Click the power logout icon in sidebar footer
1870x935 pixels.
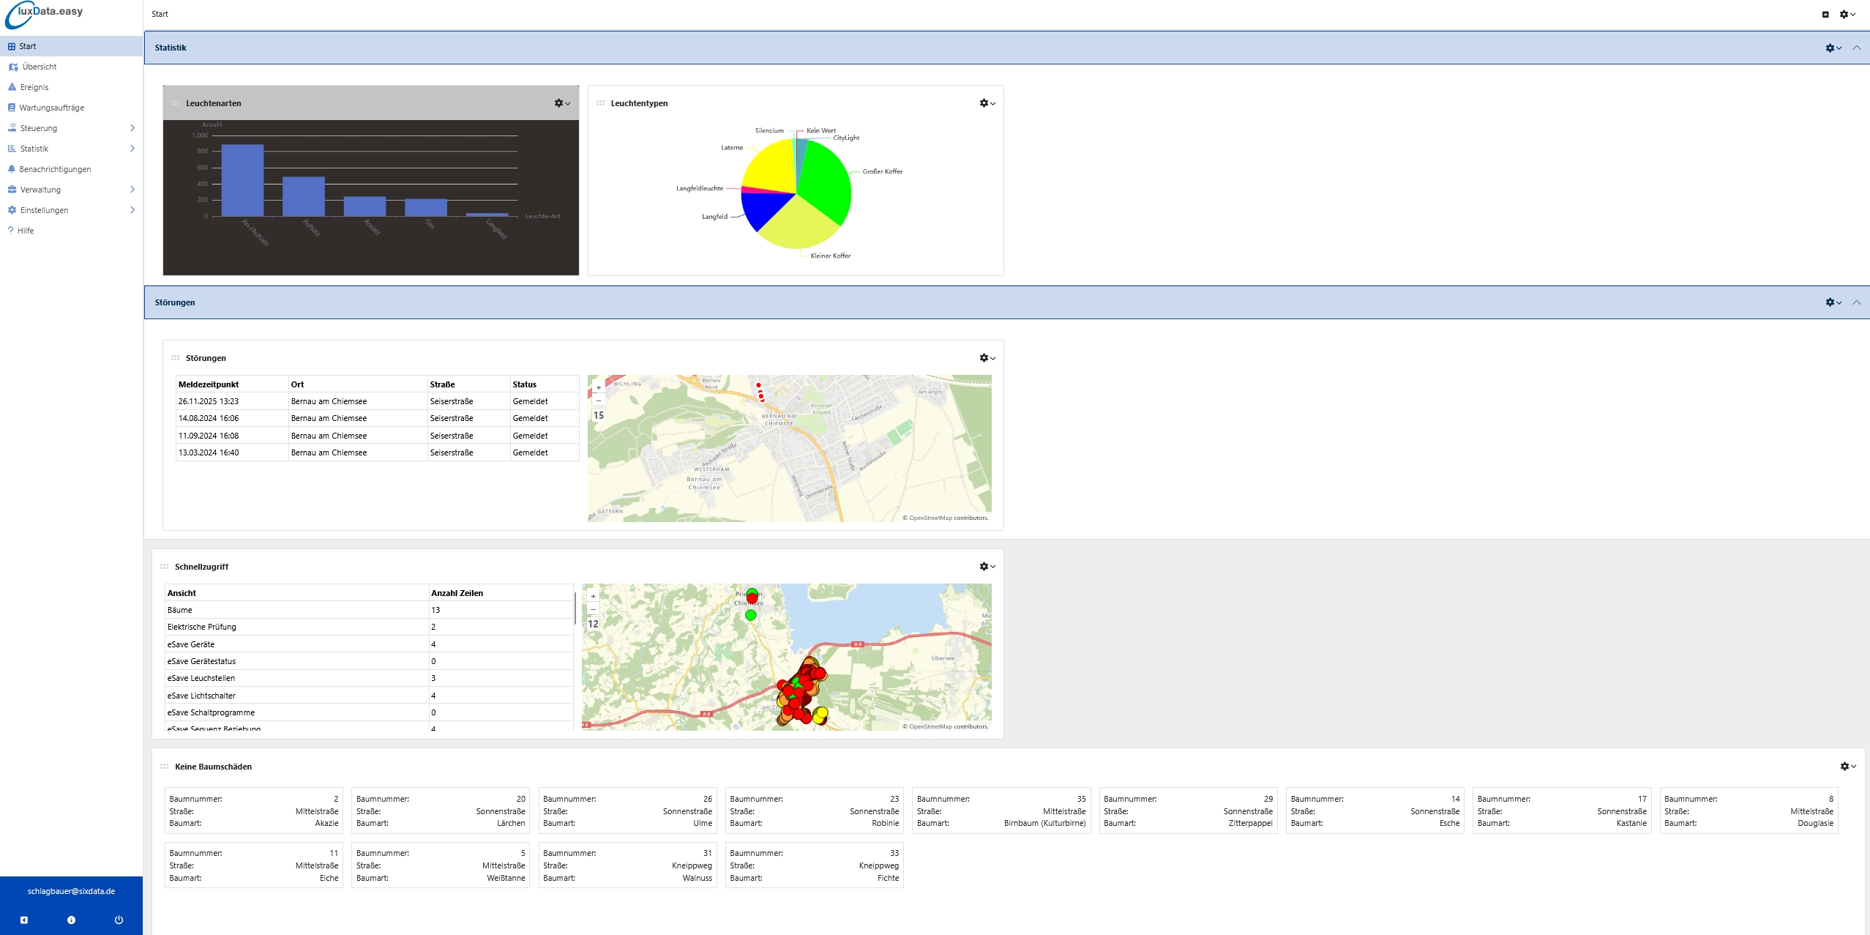pyautogui.click(x=119, y=920)
